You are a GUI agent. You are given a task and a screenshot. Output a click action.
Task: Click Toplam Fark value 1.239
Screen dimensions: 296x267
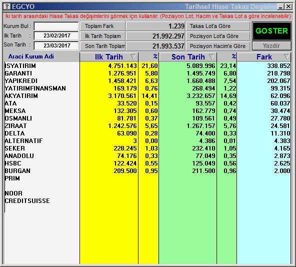click(x=176, y=26)
